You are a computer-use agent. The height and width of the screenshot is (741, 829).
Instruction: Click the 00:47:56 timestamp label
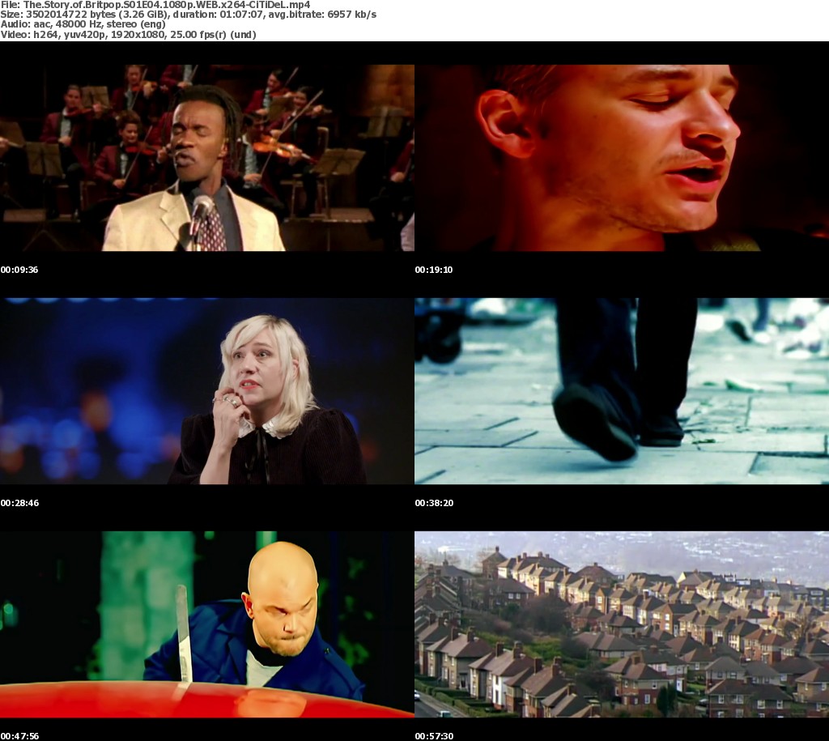(19, 736)
